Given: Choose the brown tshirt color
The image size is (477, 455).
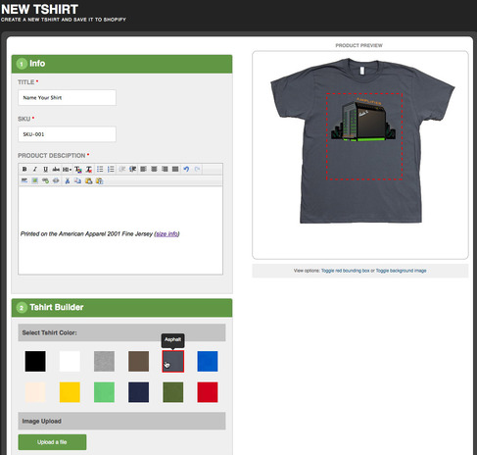Looking at the screenshot, I should coord(139,361).
